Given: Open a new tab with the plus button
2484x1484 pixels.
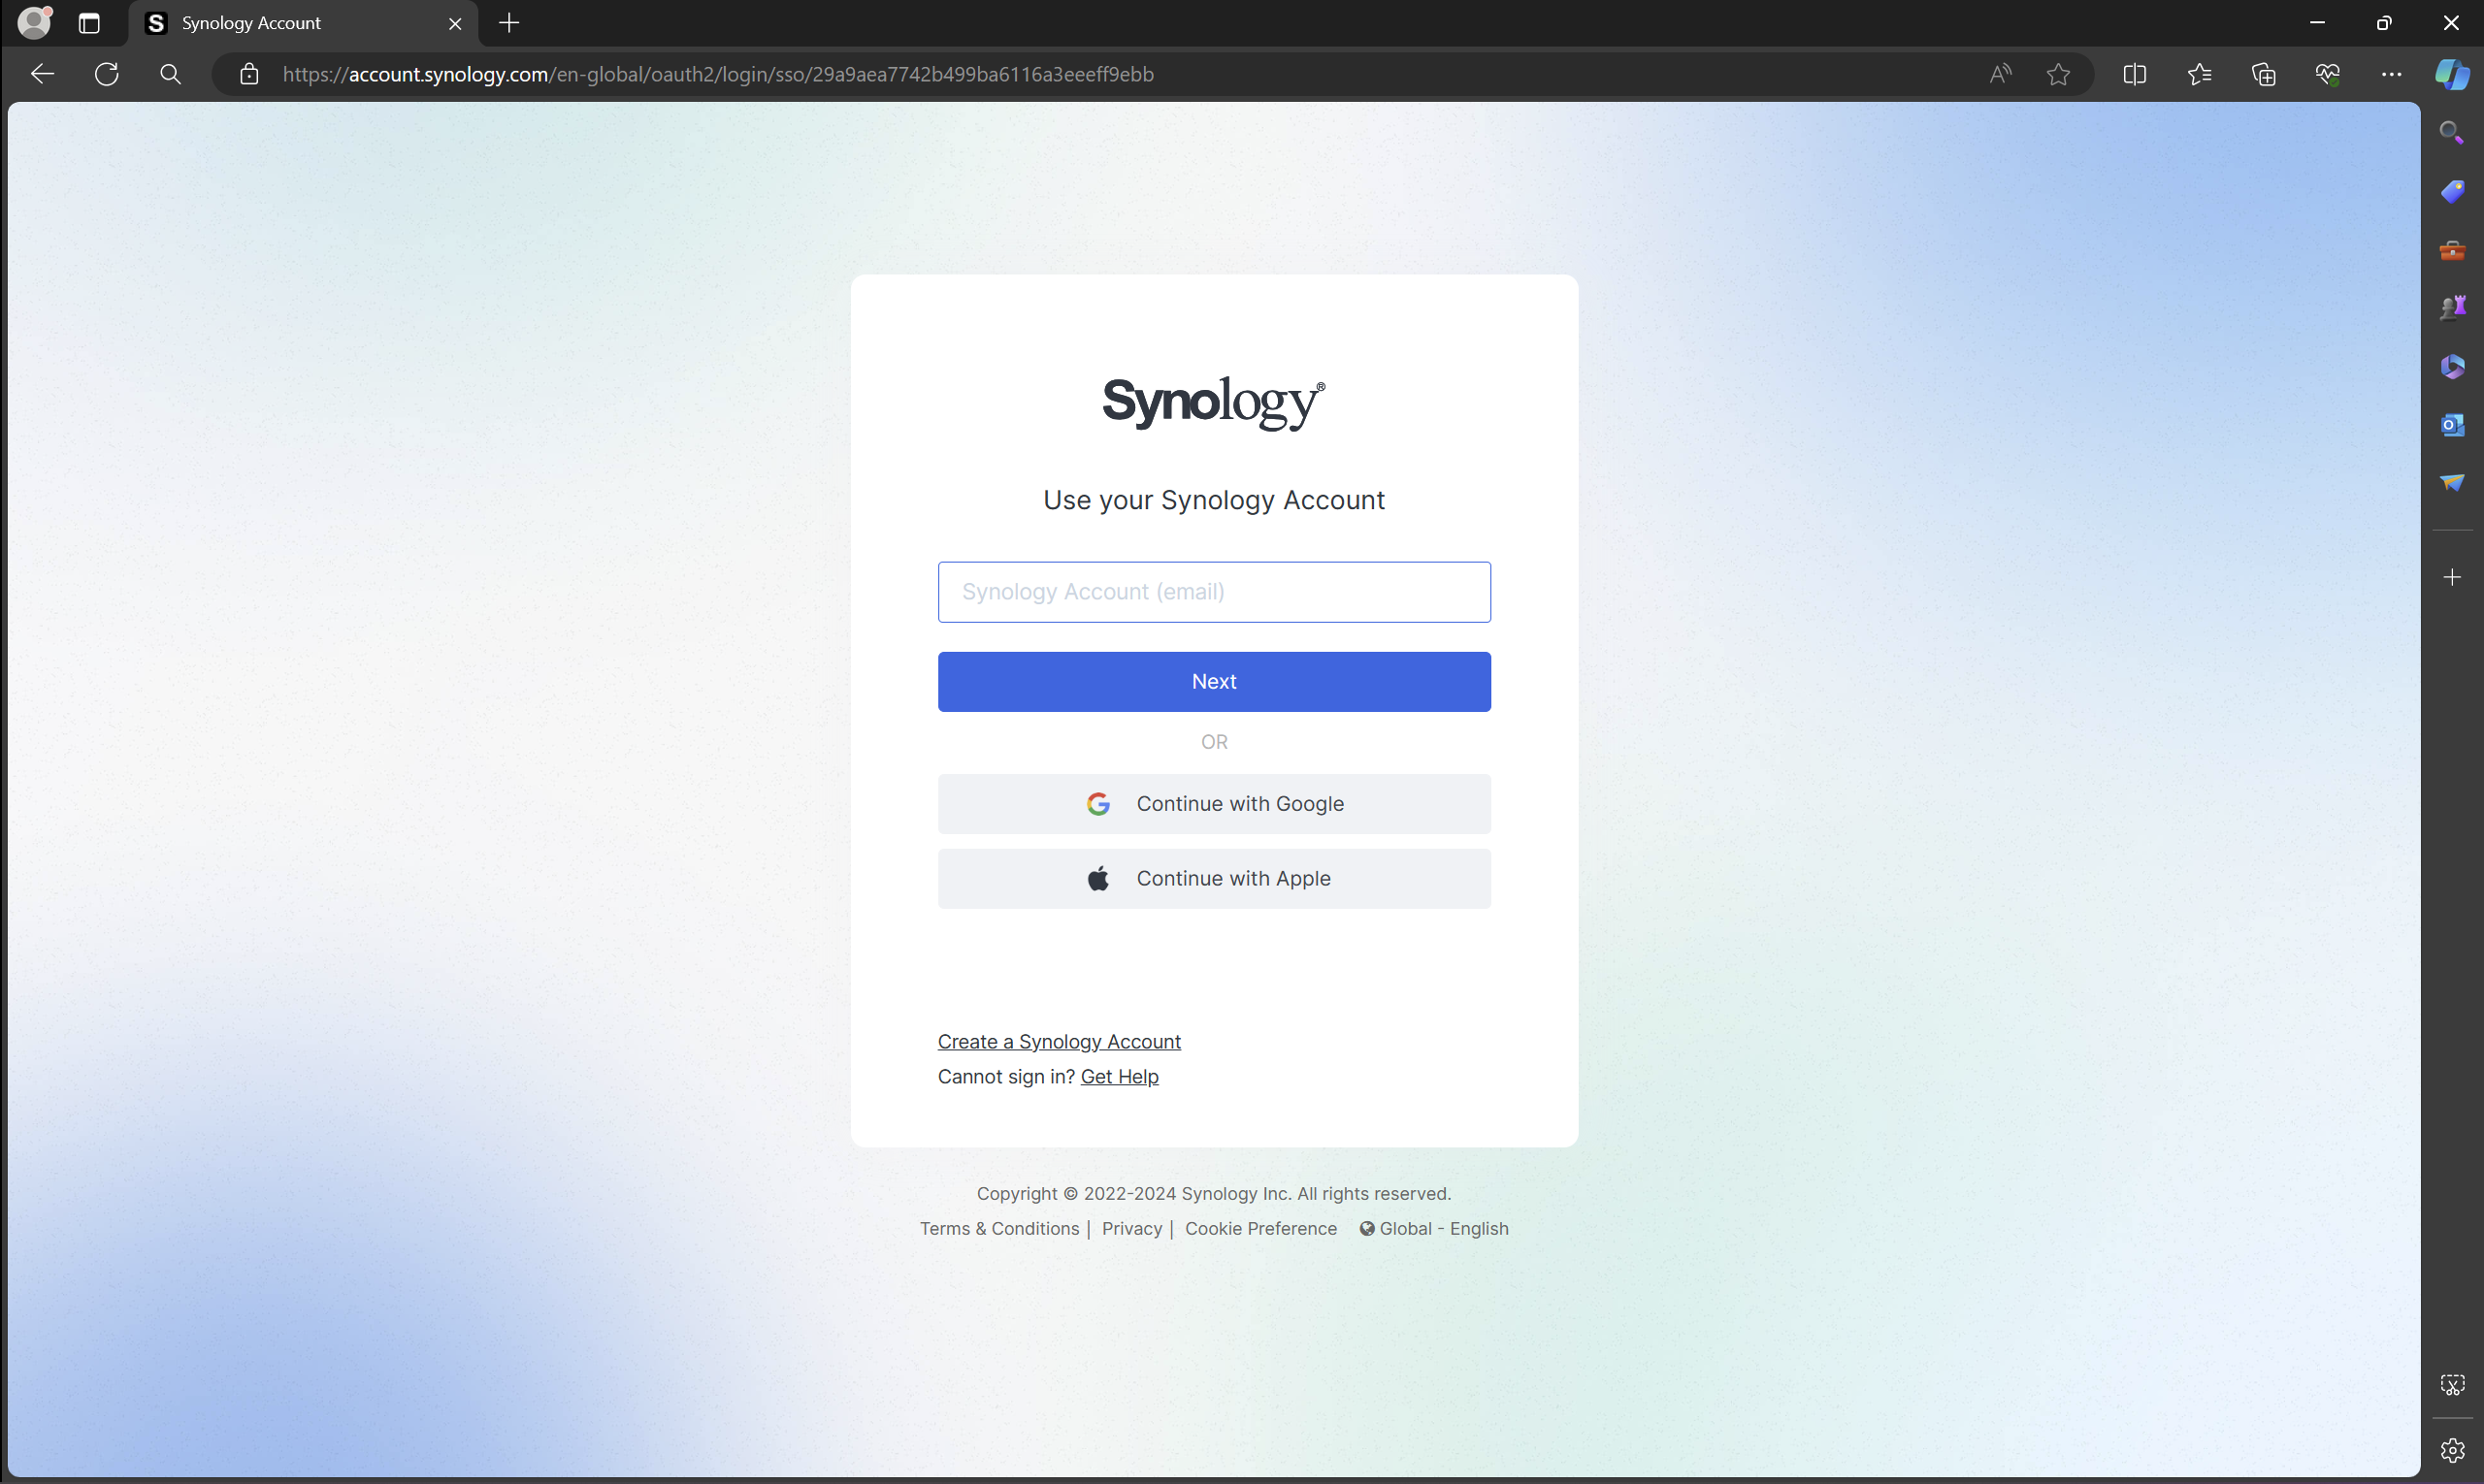Looking at the screenshot, I should click(x=509, y=23).
